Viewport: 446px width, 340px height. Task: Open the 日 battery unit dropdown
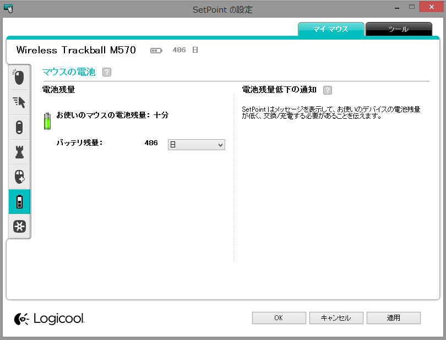pyautogui.click(x=196, y=145)
